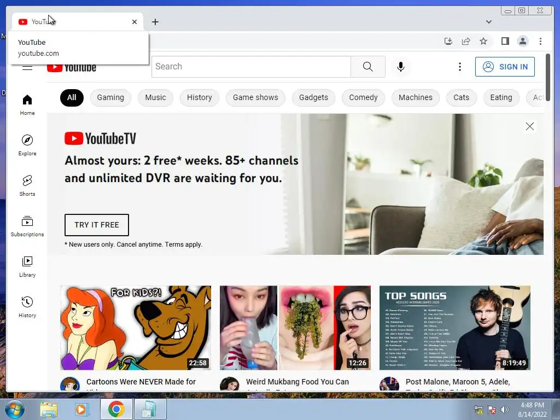The height and width of the screenshot is (420, 560).
Task: Open Windows Explorer from taskbar
Action: coord(49,409)
